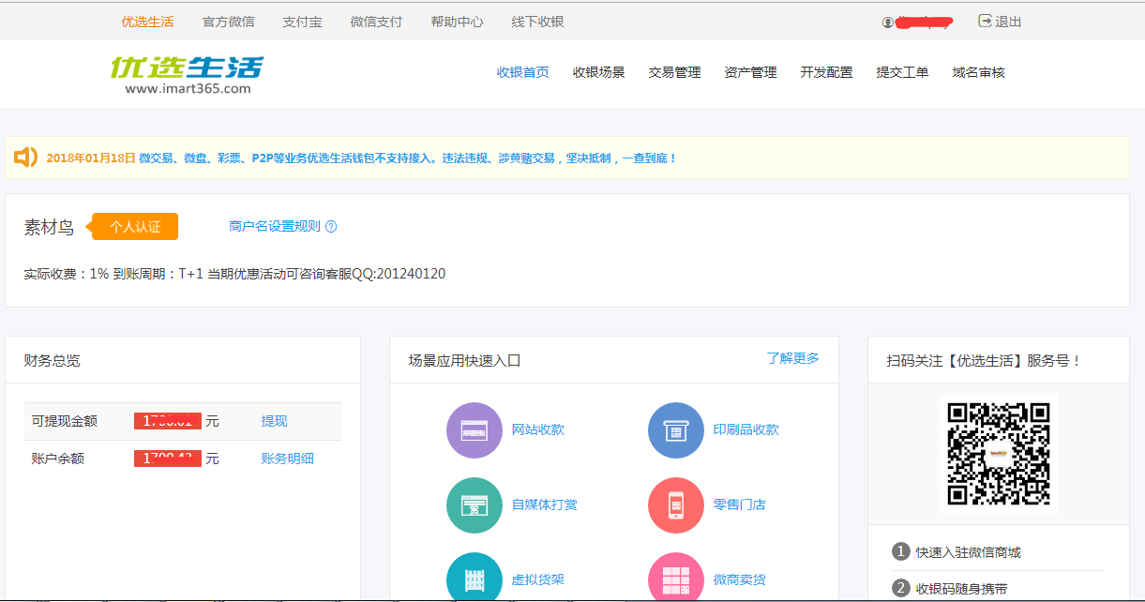Click the 虚拟货架 teal shelf icon
Image resolution: width=1145 pixels, height=602 pixels.
click(475, 579)
